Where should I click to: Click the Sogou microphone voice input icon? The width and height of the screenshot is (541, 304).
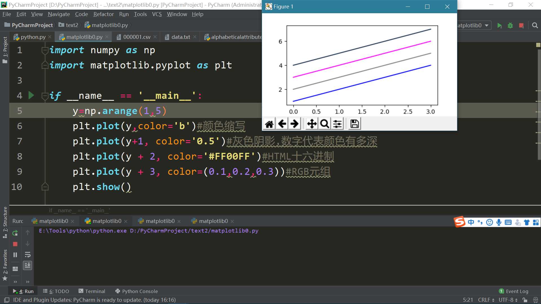[x=499, y=222]
